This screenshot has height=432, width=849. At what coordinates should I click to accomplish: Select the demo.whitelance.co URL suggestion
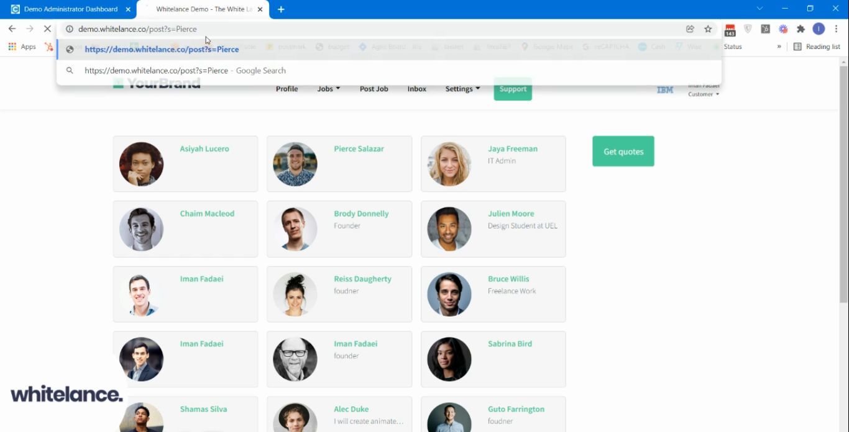(389, 50)
